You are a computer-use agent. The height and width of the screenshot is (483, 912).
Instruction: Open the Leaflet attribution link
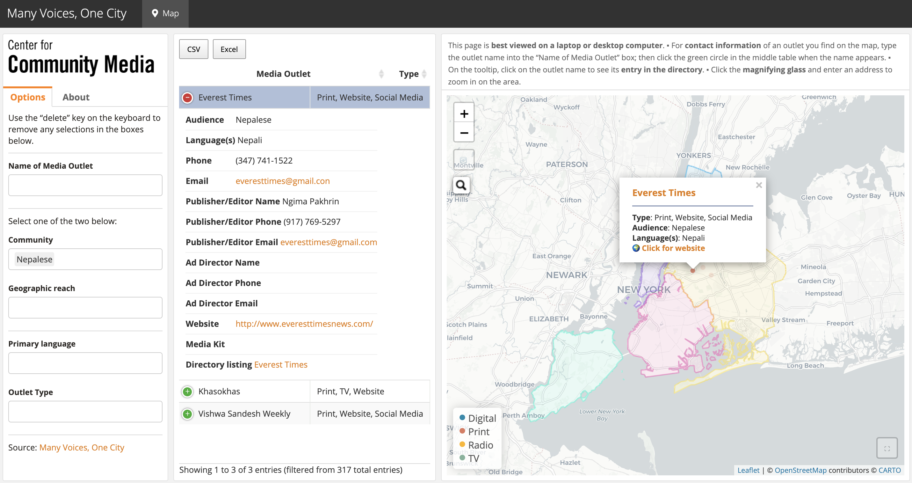click(748, 470)
